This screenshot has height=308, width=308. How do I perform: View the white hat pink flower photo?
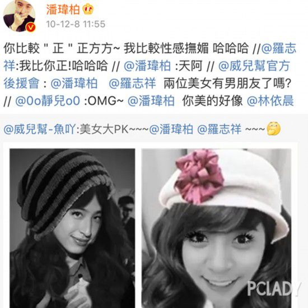216,228
